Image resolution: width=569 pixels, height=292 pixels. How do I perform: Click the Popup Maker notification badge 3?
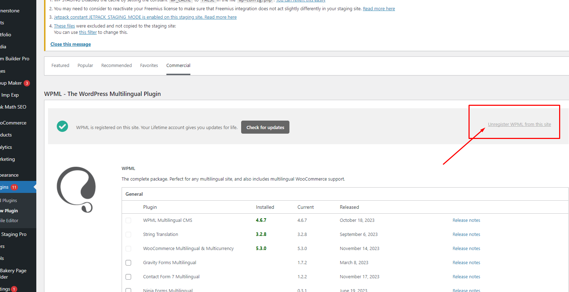point(27,83)
